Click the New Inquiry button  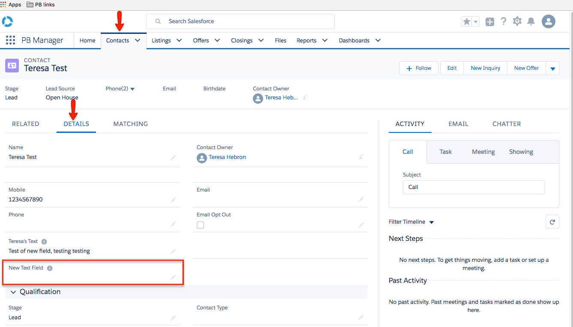(485, 68)
